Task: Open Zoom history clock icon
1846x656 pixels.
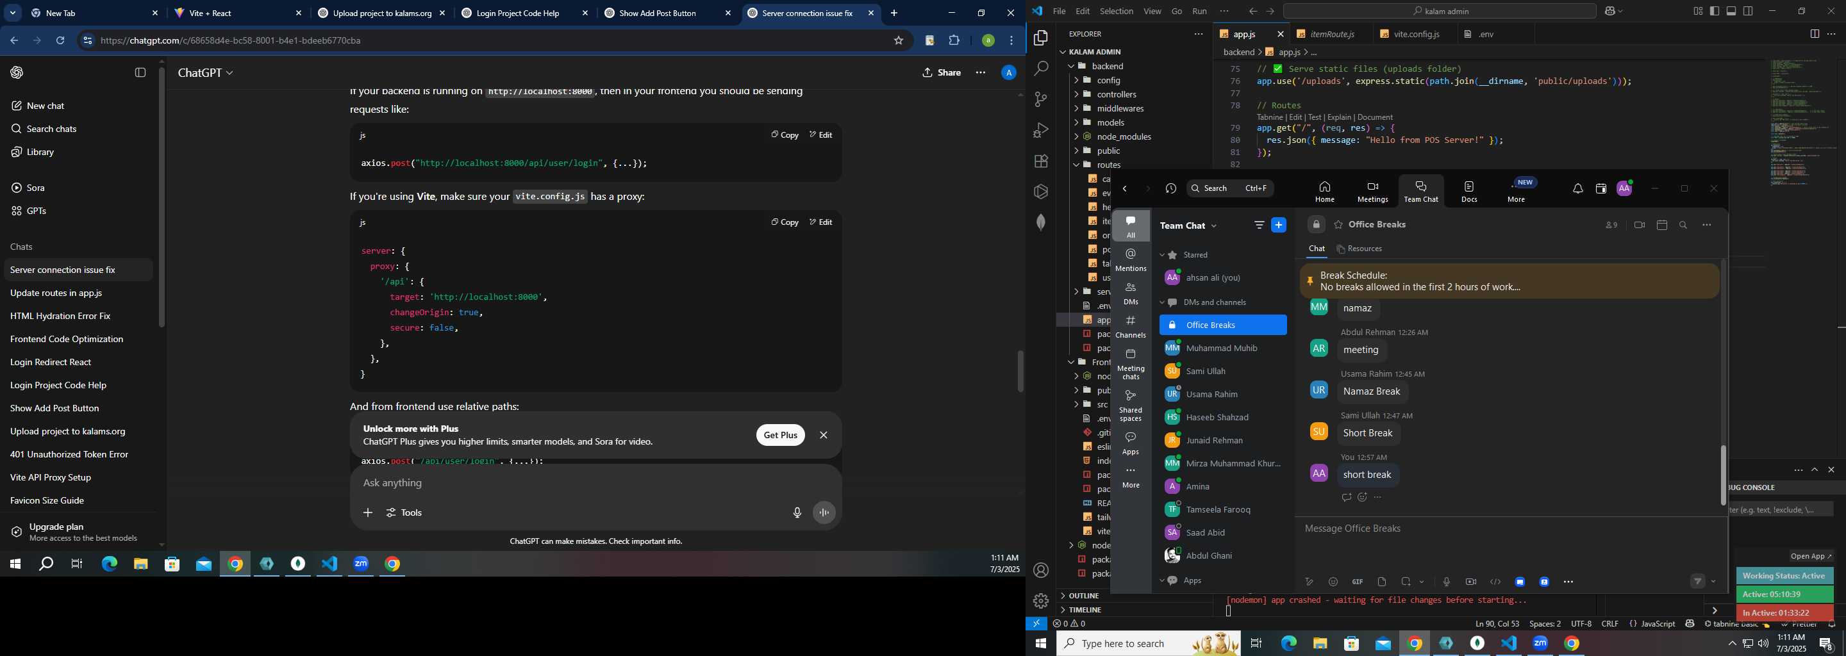Action: coord(1171,188)
